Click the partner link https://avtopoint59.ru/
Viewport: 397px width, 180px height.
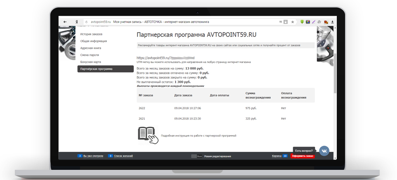point(166,58)
